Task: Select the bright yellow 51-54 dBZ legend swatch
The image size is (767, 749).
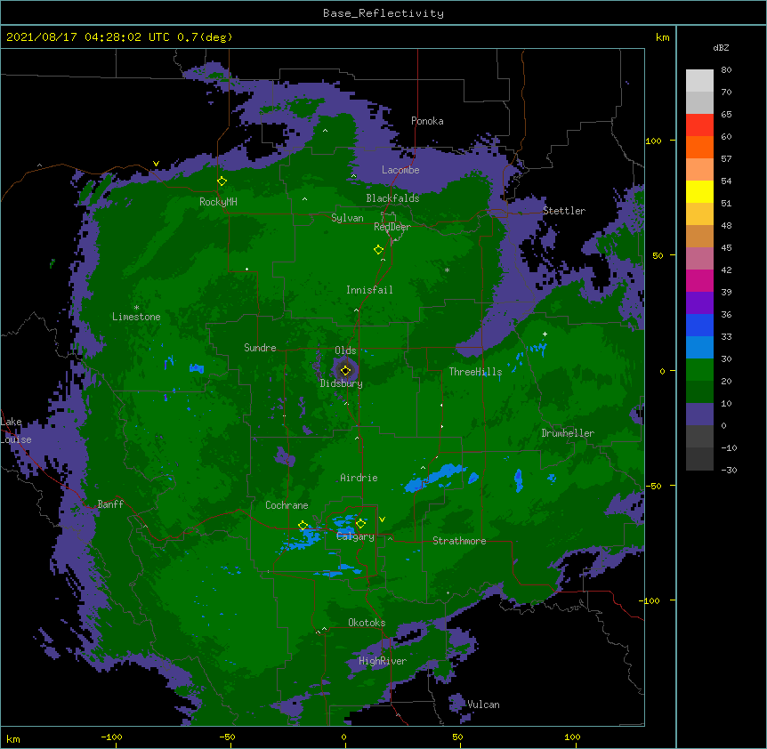Action: [x=699, y=191]
